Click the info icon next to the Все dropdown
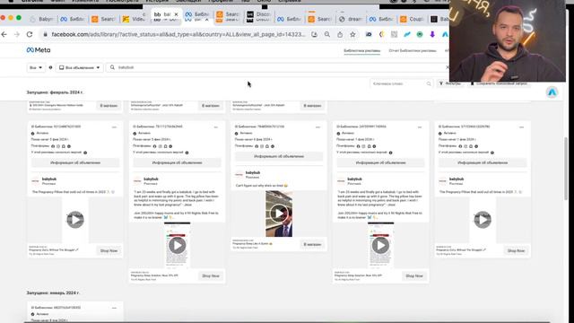 (50, 67)
